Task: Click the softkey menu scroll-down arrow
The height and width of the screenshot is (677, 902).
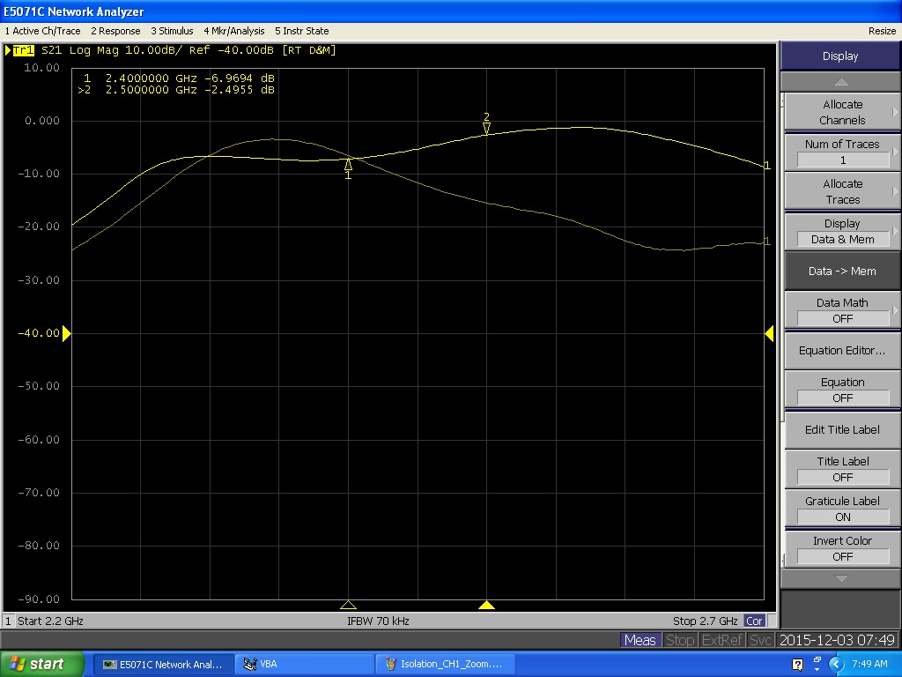Action: pyautogui.click(x=840, y=578)
